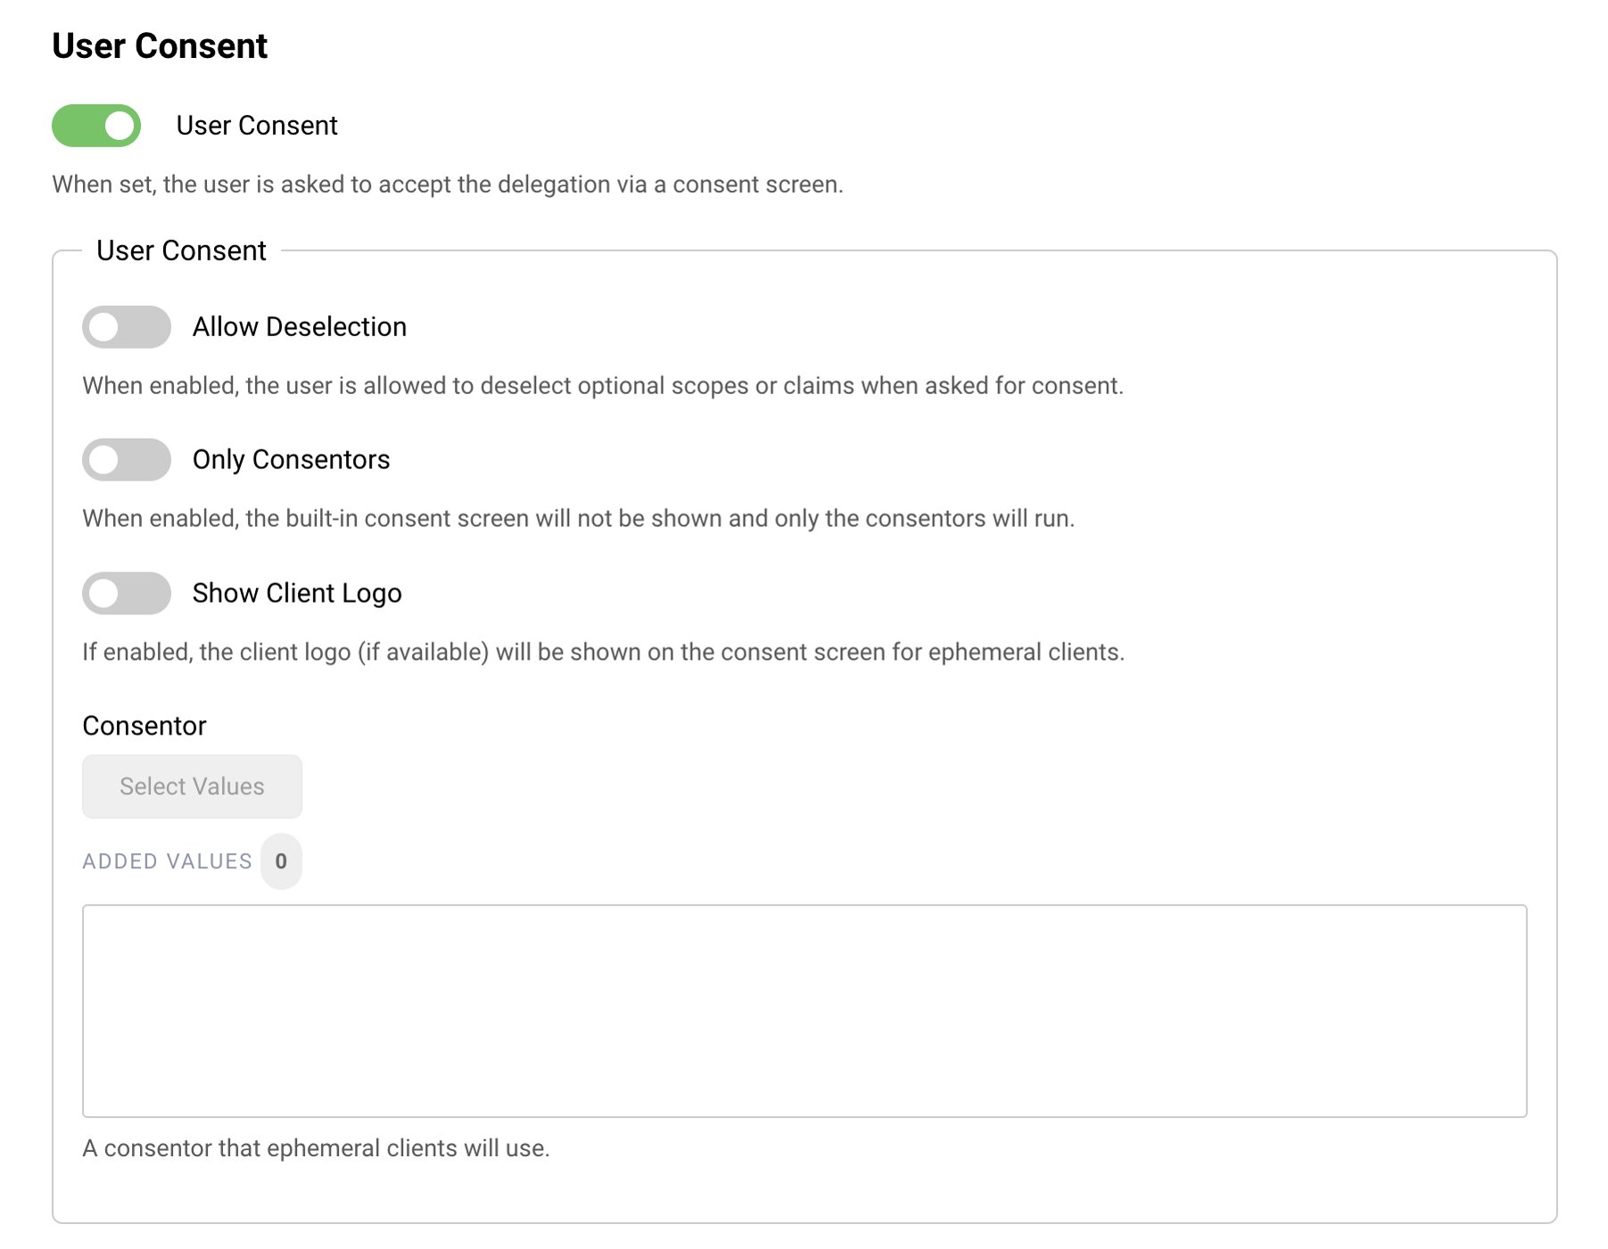1608x1249 pixels.
Task: Activate the Only Consentors option
Action: [125, 460]
